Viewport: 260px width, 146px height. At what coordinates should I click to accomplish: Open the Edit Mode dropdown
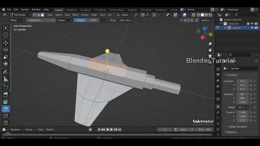click(x=20, y=15)
